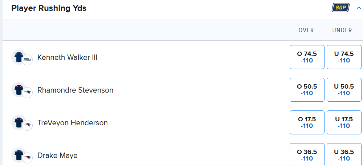Click the SGP same game parlay badge

coord(340,8)
